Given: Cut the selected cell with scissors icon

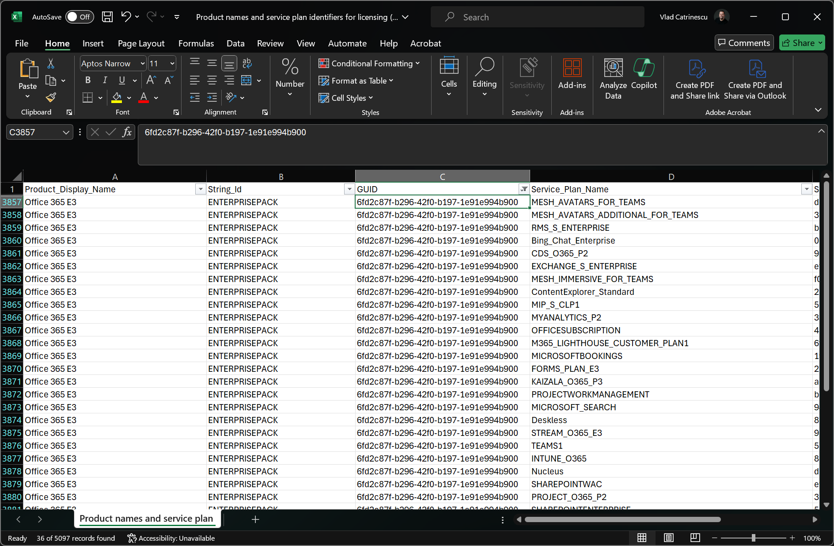Looking at the screenshot, I should point(51,63).
